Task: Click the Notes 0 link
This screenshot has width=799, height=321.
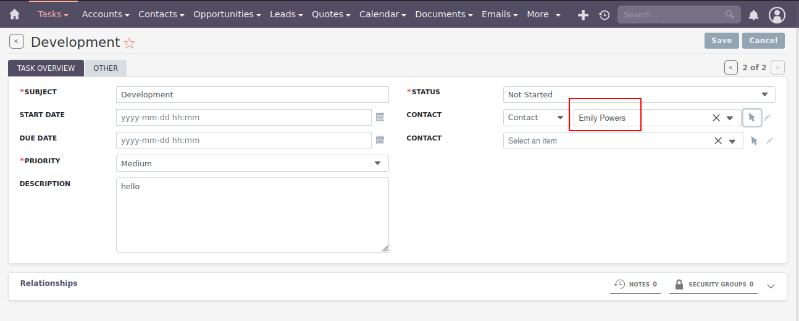Action: click(x=635, y=284)
